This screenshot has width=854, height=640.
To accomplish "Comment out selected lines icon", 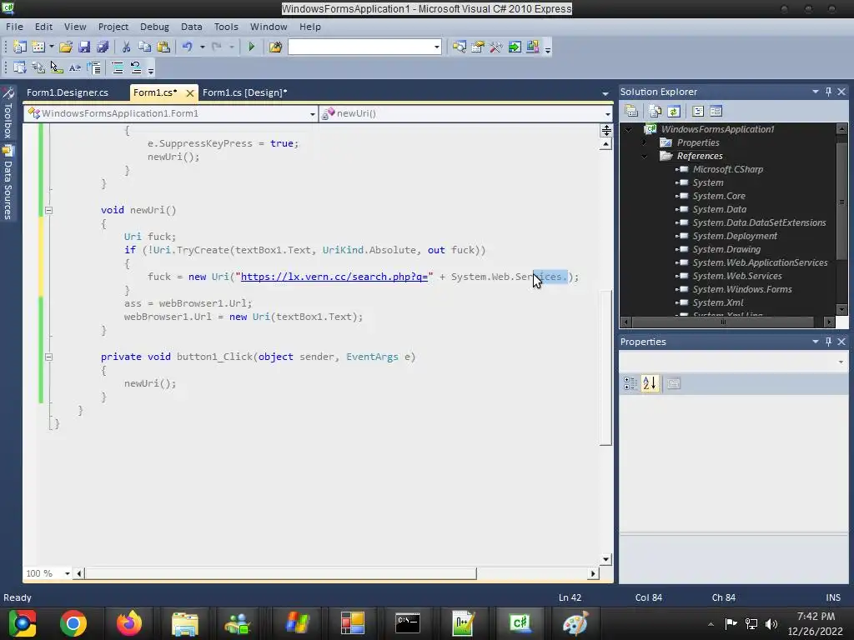I will coord(117,67).
